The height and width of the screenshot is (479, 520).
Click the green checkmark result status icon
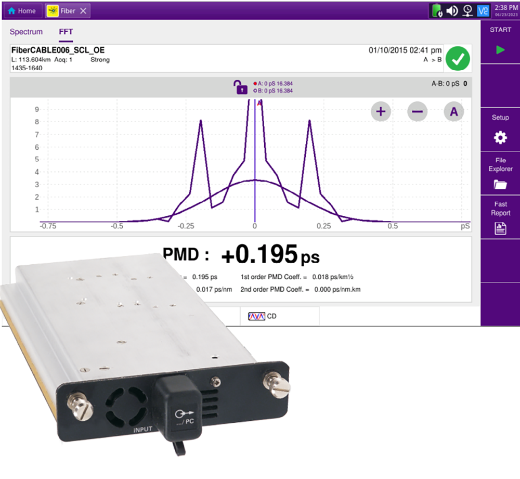[x=458, y=58]
